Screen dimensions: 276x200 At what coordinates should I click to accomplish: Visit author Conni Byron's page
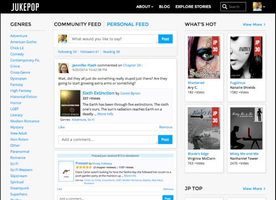point(130,93)
